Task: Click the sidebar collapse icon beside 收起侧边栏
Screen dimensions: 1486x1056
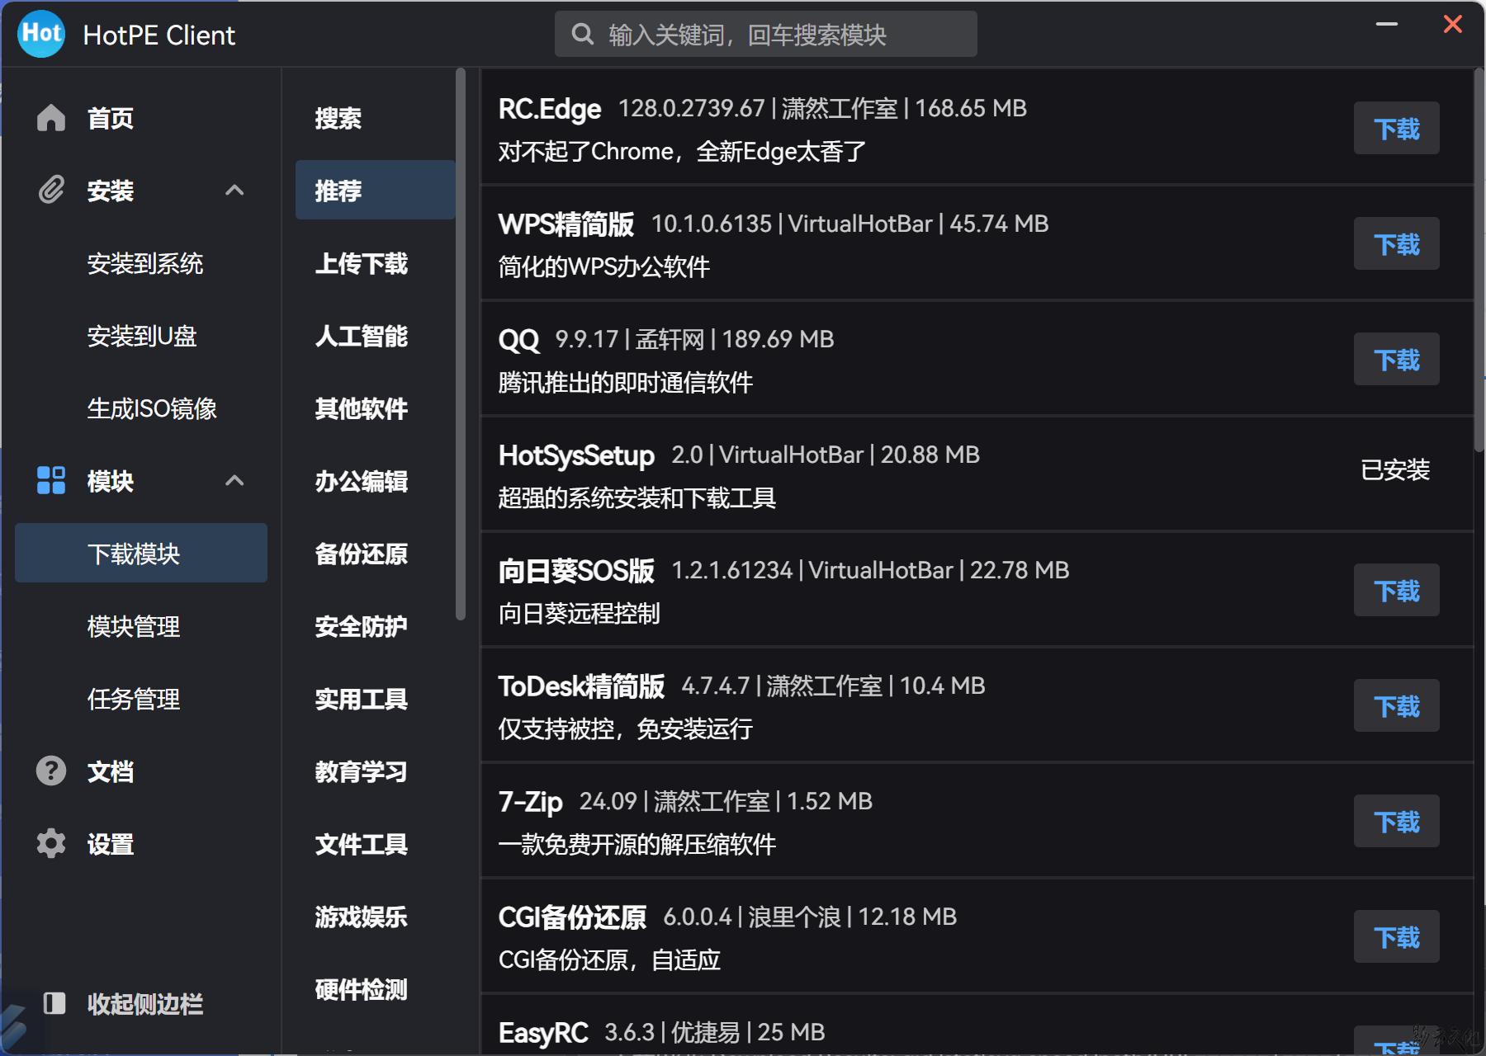Action: point(54,1003)
